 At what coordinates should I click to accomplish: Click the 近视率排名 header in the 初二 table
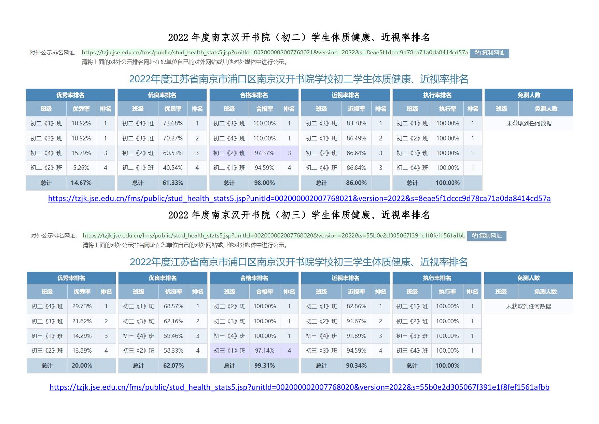click(x=345, y=95)
